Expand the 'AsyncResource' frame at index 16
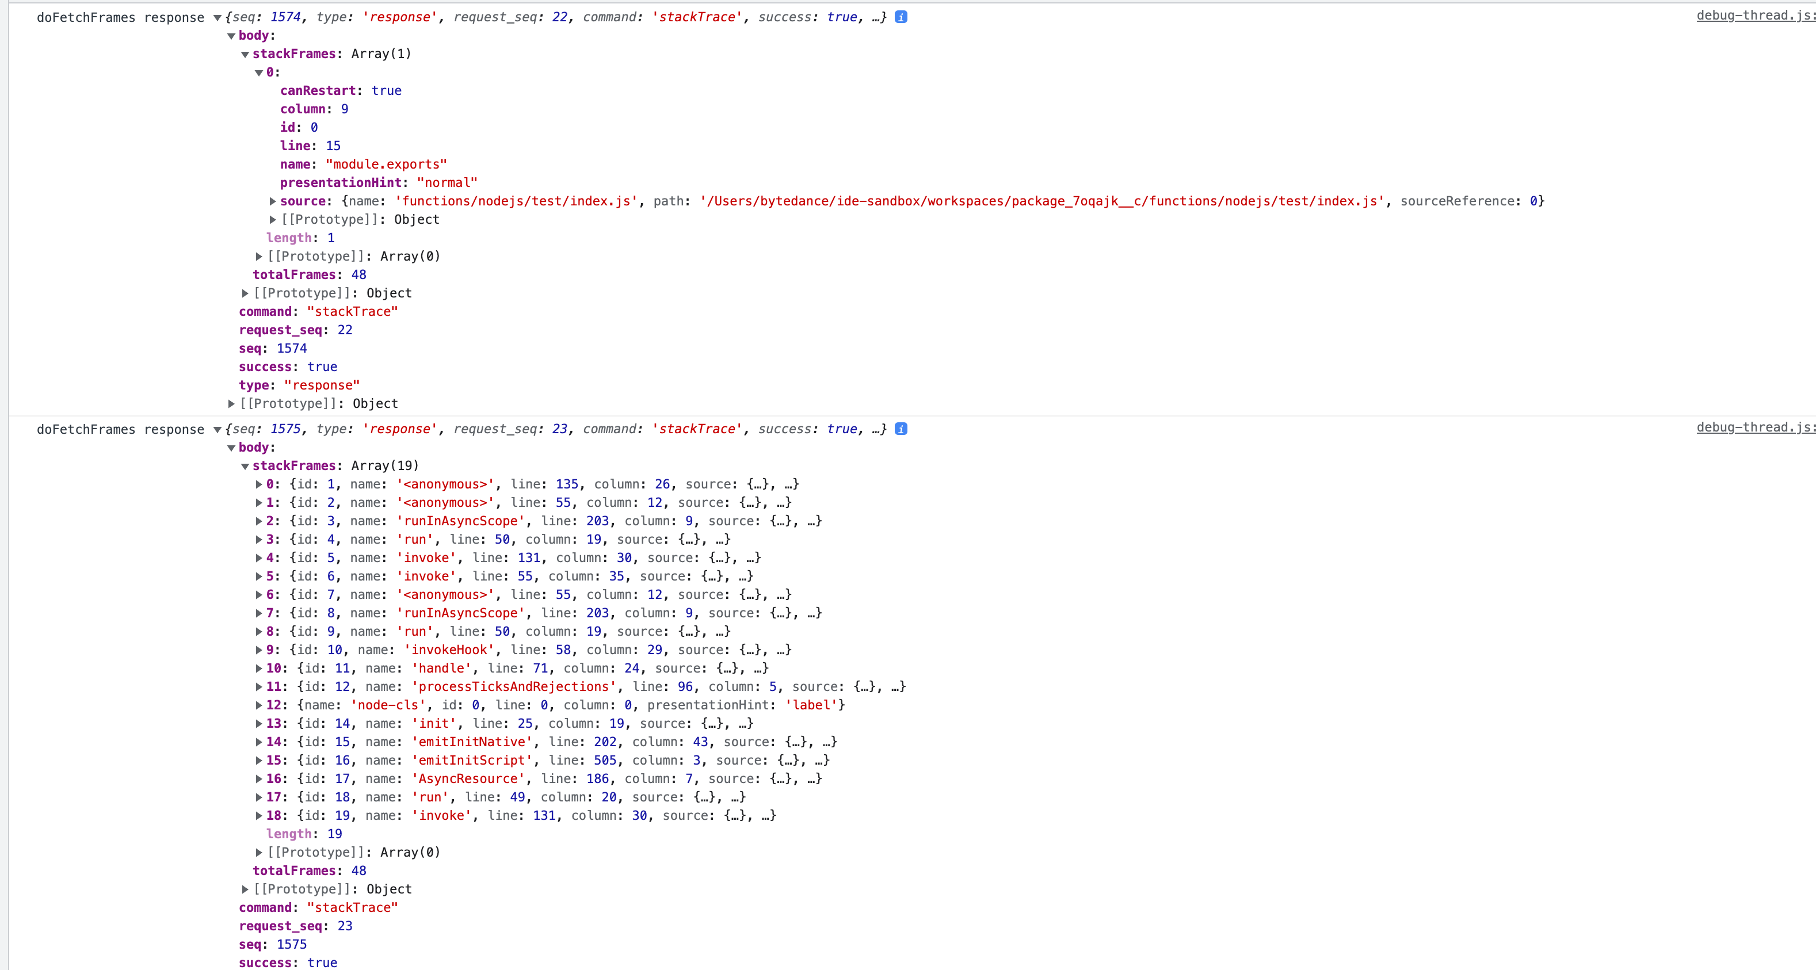 pyautogui.click(x=259, y=779)
